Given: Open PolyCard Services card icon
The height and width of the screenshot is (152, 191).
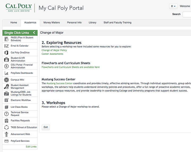Looking at the screenshot, I should 6,141.
